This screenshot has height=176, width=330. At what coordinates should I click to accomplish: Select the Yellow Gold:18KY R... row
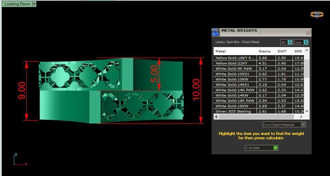(259, 58)
